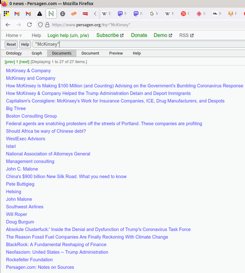Open the first Gmail pinned tab
The height and width of the screenshot is (273, 245).
tap(17, 13)
